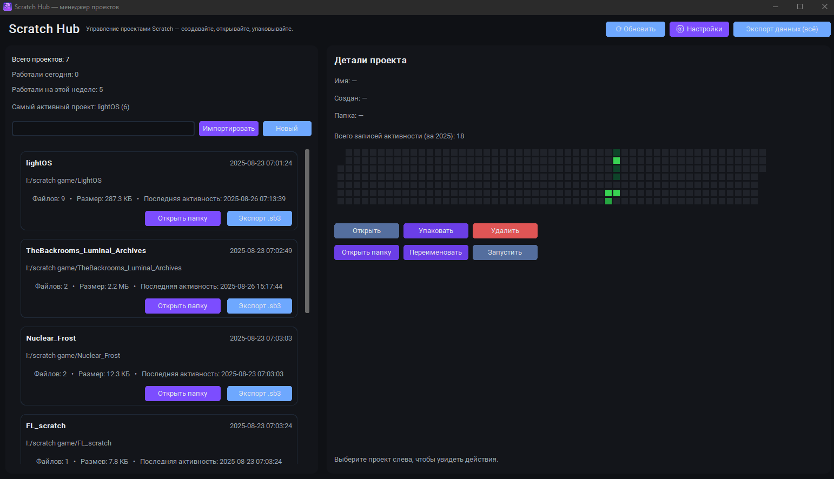This screenshot has height=479, width=834.
Task: Click Размер: 287.3 КБ in lightOS card
Action: [x=104, y=199]
